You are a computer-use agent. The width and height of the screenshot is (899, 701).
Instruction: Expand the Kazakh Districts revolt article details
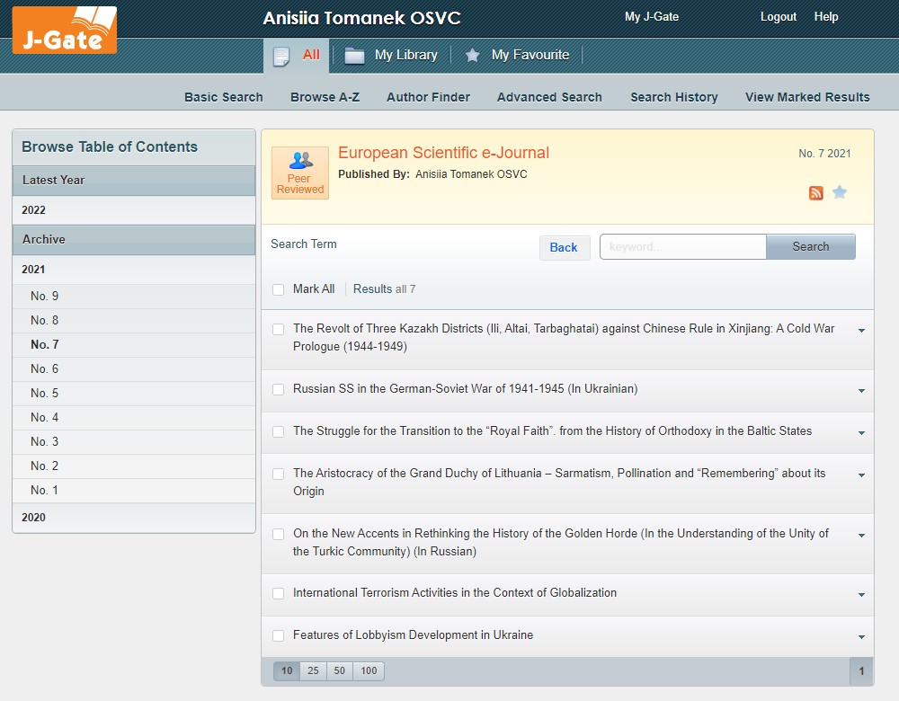click(x=861, y=331)
